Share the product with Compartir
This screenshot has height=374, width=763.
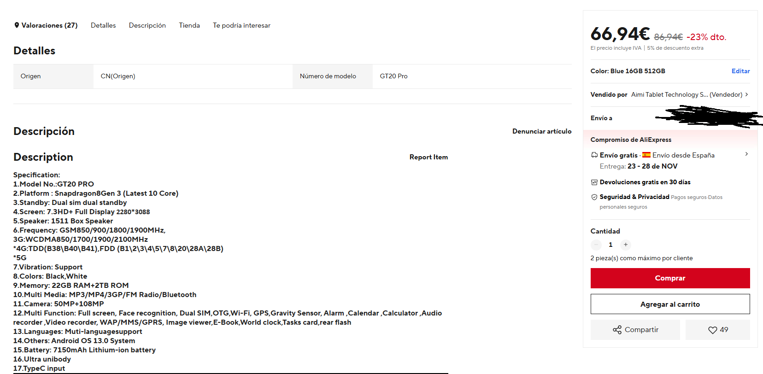click(635, 330)
